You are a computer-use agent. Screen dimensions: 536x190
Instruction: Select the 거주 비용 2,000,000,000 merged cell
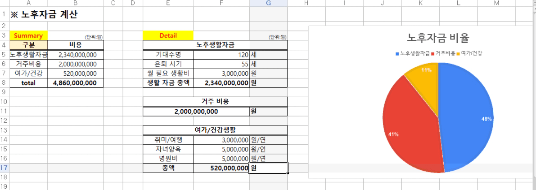click(x=196, y=111)
